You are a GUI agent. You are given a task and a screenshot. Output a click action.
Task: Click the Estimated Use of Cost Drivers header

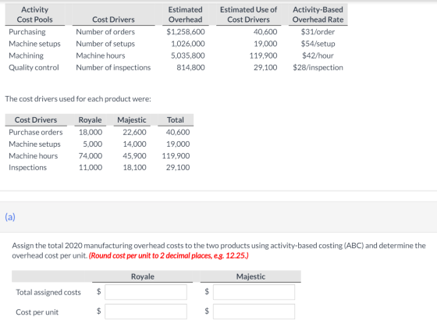click(248, 15)
